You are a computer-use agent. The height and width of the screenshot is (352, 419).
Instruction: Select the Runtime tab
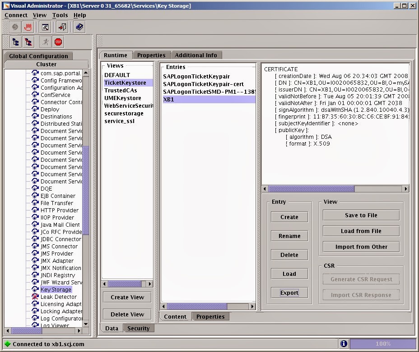click(x=116, y=55)
